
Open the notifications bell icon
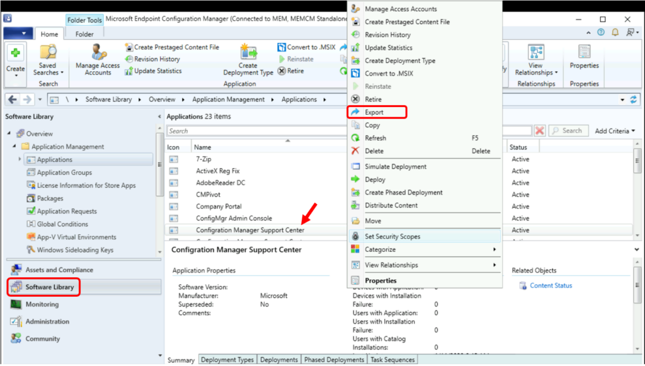tap(615, 32)
